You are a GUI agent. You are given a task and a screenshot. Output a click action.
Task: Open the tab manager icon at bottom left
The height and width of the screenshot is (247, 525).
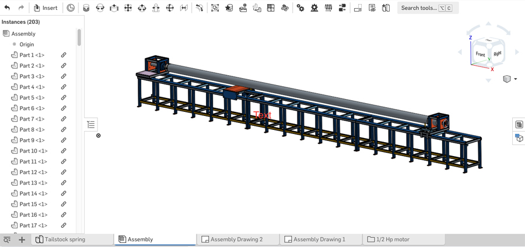[7, 239]
